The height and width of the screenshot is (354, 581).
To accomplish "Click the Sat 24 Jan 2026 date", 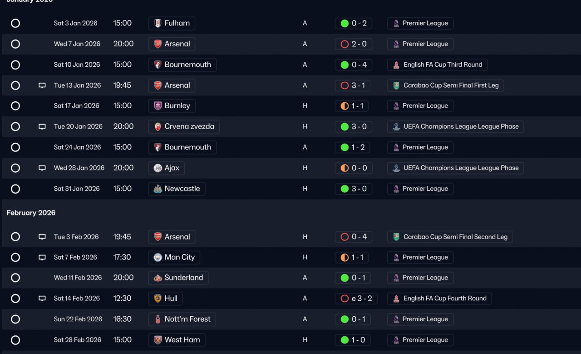I will [77, 147].
